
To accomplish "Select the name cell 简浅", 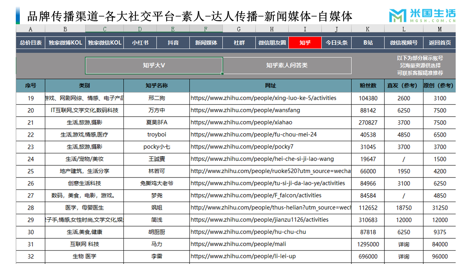I will tap(157, 220).
